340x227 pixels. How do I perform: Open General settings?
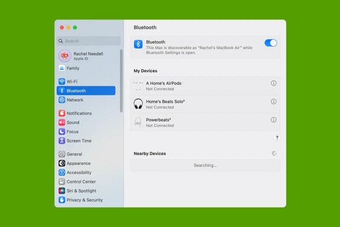[86, 154]
